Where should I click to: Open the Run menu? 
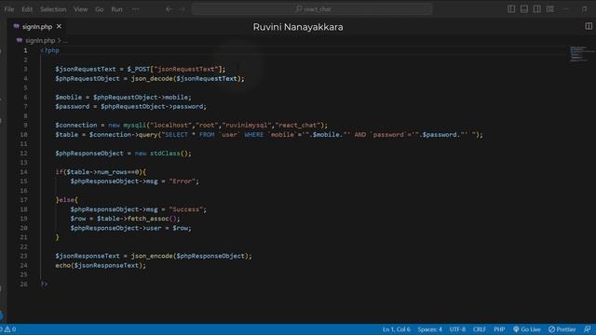tap(116, 9)
